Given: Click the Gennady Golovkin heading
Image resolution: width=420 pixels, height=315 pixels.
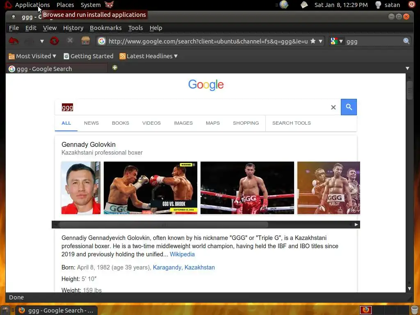Looking at the screenshot, I should 89,144.
